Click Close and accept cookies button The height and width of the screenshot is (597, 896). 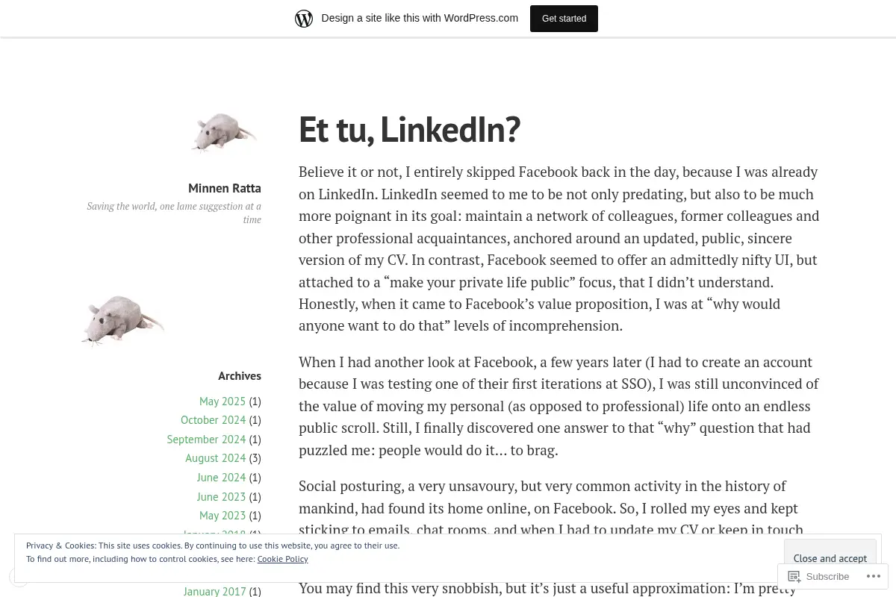click(830, 558)
